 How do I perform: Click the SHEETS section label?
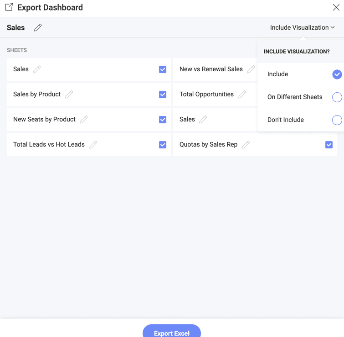(17, 50)
